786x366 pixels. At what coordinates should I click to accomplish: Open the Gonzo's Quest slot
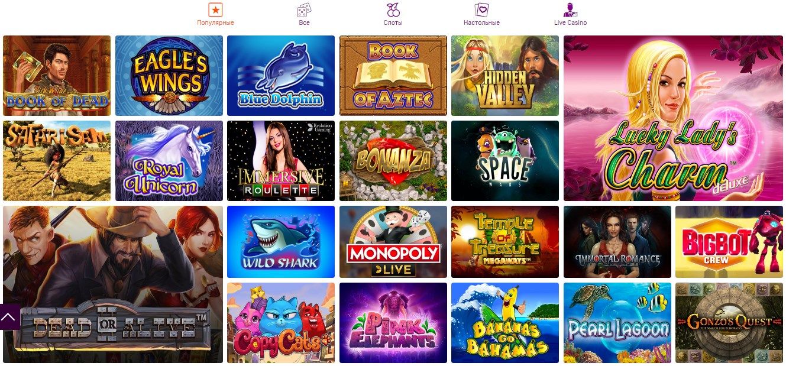point(729,323)
